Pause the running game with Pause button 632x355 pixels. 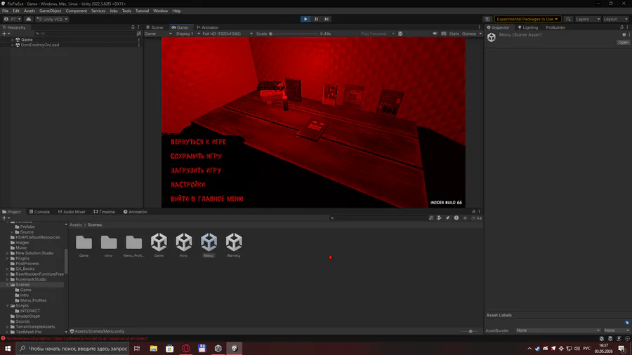tap(316, 19)
